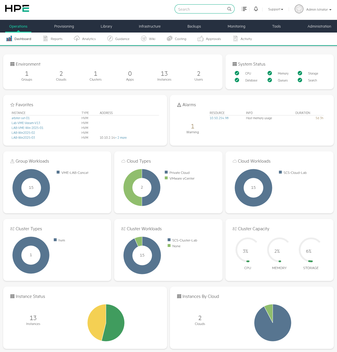This screenshot has height=352, width=337.
Task: Click the notification bell icon
Action: [x=256, y=9]
